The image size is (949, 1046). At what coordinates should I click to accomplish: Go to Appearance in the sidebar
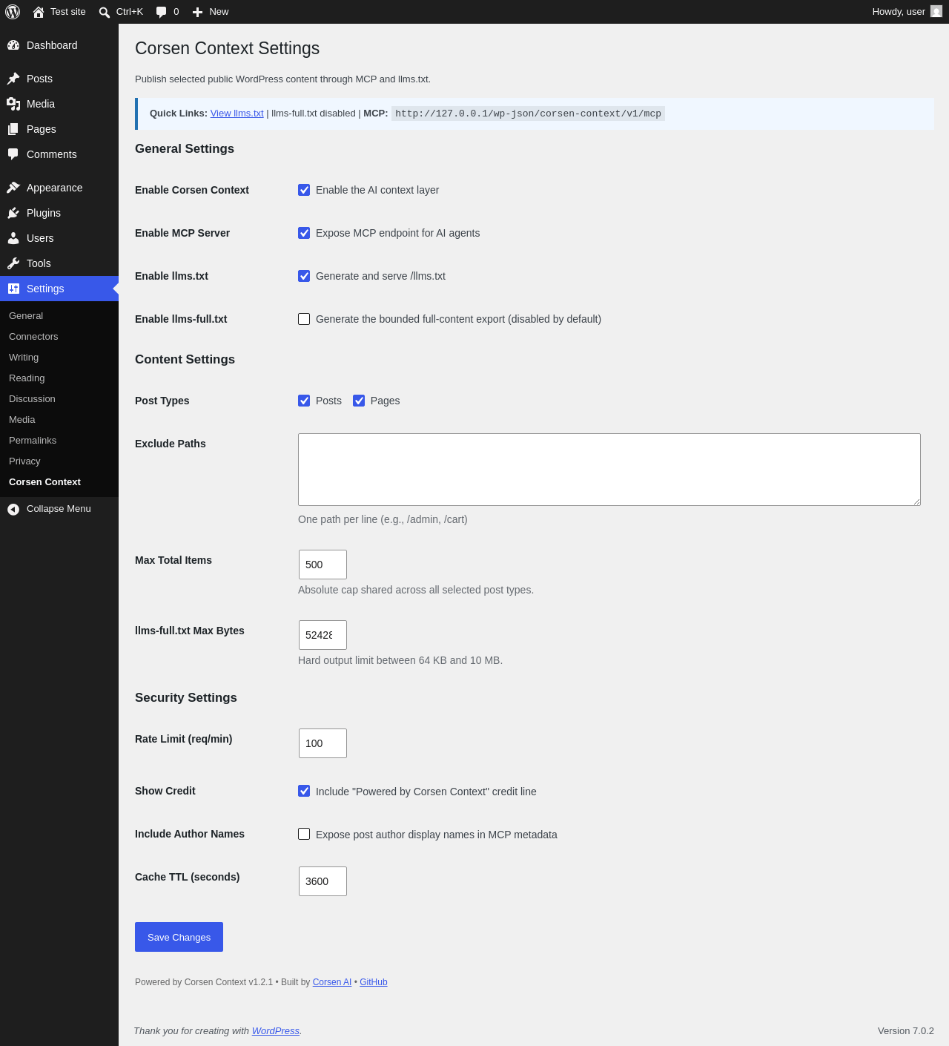click(x=59, y=188)
